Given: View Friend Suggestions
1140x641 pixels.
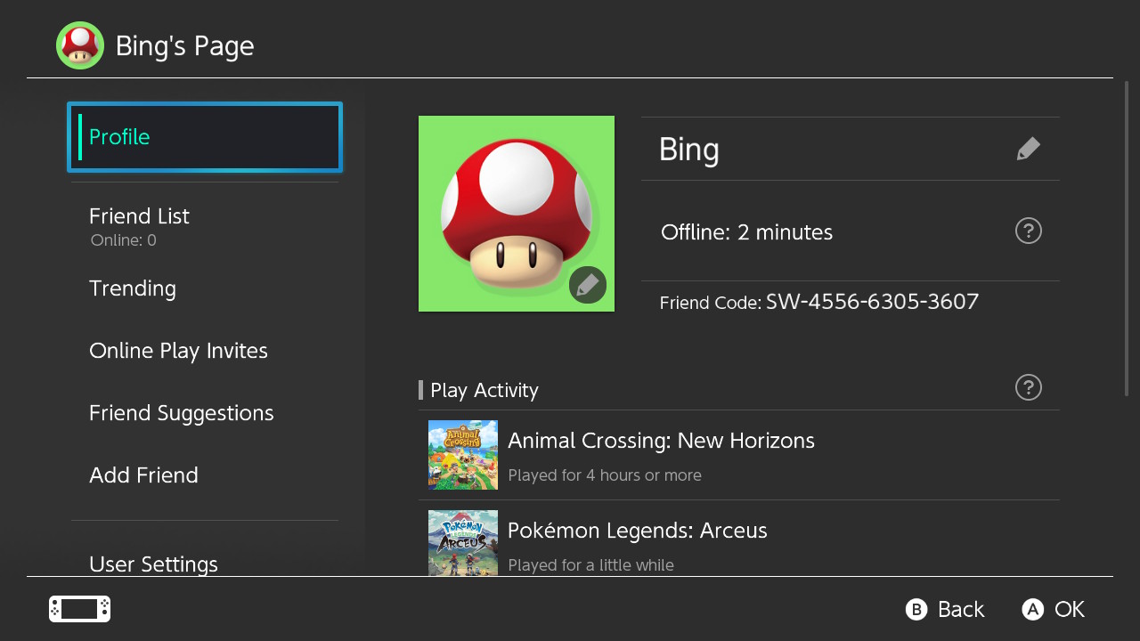Looking at the screenshot, I should (205, 413).
